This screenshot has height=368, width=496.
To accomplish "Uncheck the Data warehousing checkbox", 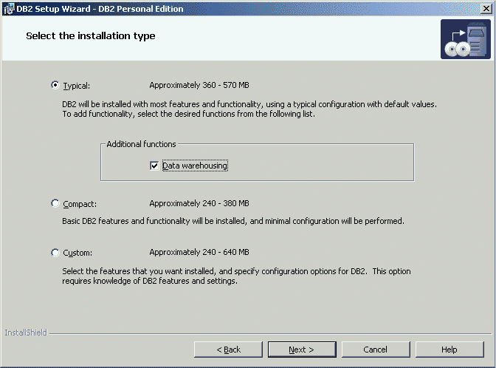I will [x=154, y=166].
